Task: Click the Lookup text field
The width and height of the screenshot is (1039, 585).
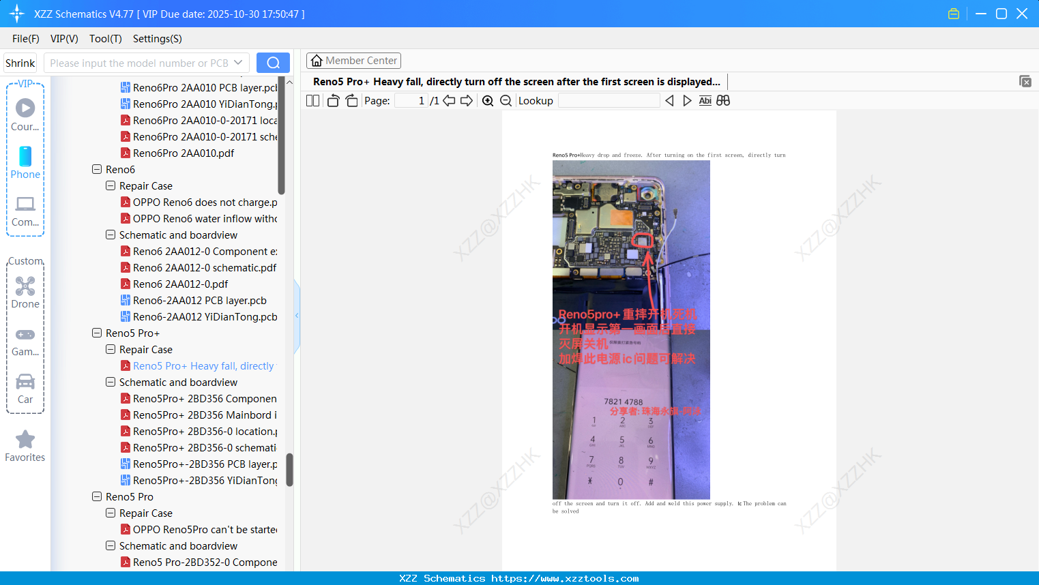Action: tap(609, 101)
